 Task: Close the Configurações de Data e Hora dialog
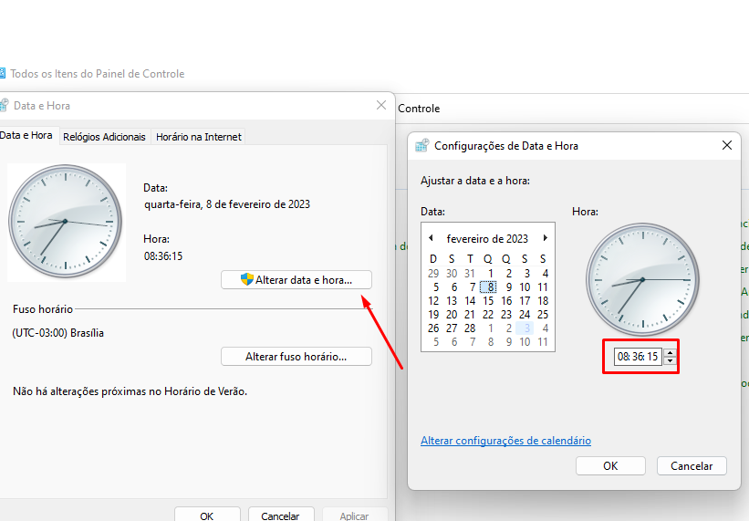[x=726, y=145]
